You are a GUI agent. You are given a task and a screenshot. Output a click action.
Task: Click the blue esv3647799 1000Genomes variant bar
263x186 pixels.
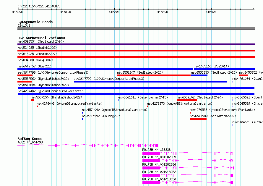pos(150,82)
